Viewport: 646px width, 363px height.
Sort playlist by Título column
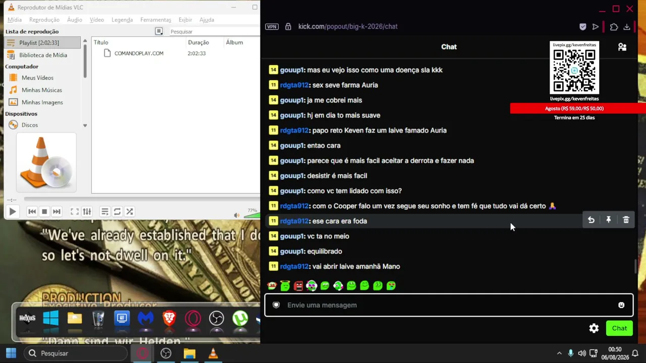point(139,42)
